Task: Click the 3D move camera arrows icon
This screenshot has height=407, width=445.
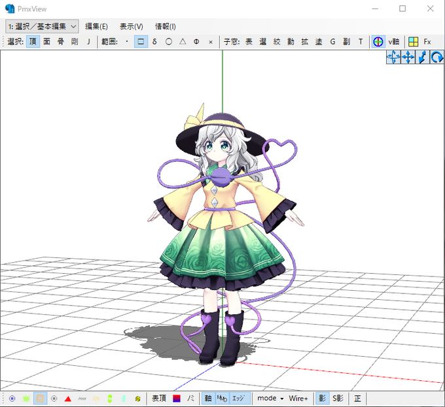Action: pos(393,57)
